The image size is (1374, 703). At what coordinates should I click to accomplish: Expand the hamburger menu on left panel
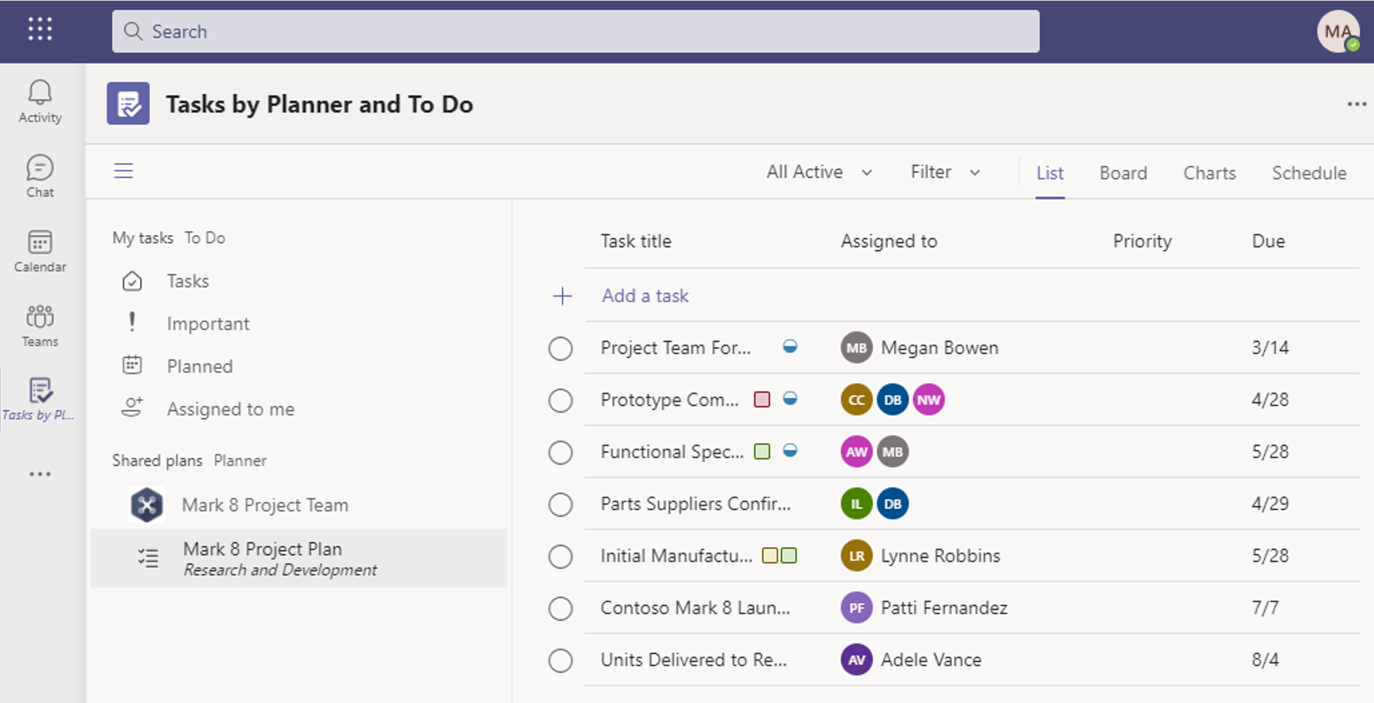pyautogui.click(x=124, y=170)
